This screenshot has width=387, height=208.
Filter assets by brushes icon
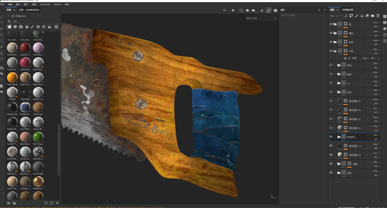(x=32, y=27)
